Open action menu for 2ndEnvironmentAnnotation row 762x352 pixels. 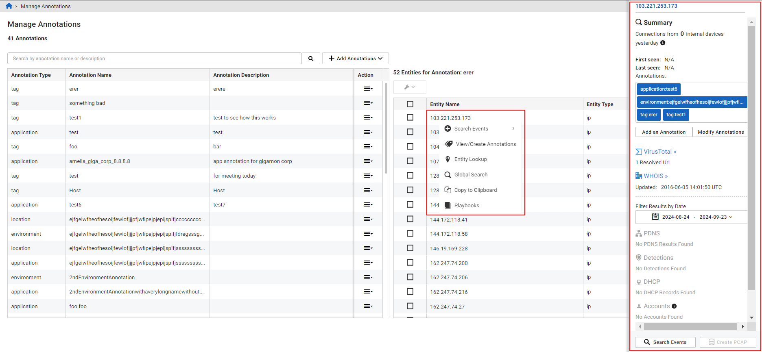(368, 277)
